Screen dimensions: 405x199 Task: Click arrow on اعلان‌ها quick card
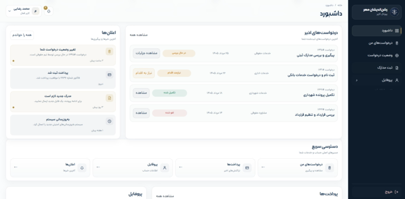(x=16, y=167)
